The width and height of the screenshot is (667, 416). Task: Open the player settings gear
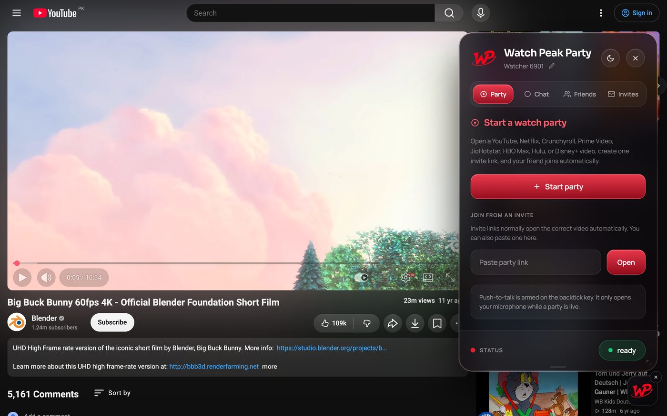[x=406, y=277]
